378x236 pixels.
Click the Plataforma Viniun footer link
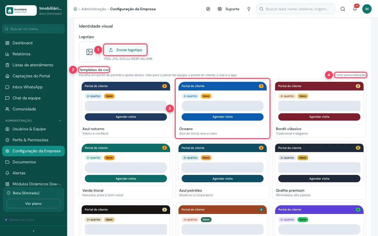(19, 220)
